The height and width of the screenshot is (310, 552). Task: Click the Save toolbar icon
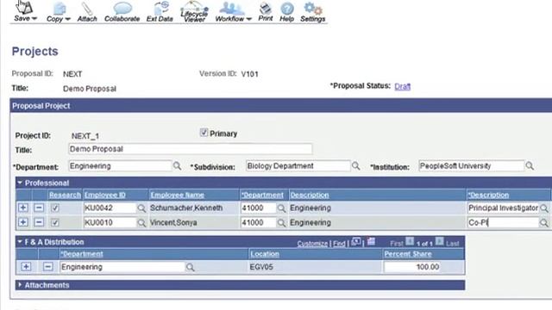pos(24,7)
